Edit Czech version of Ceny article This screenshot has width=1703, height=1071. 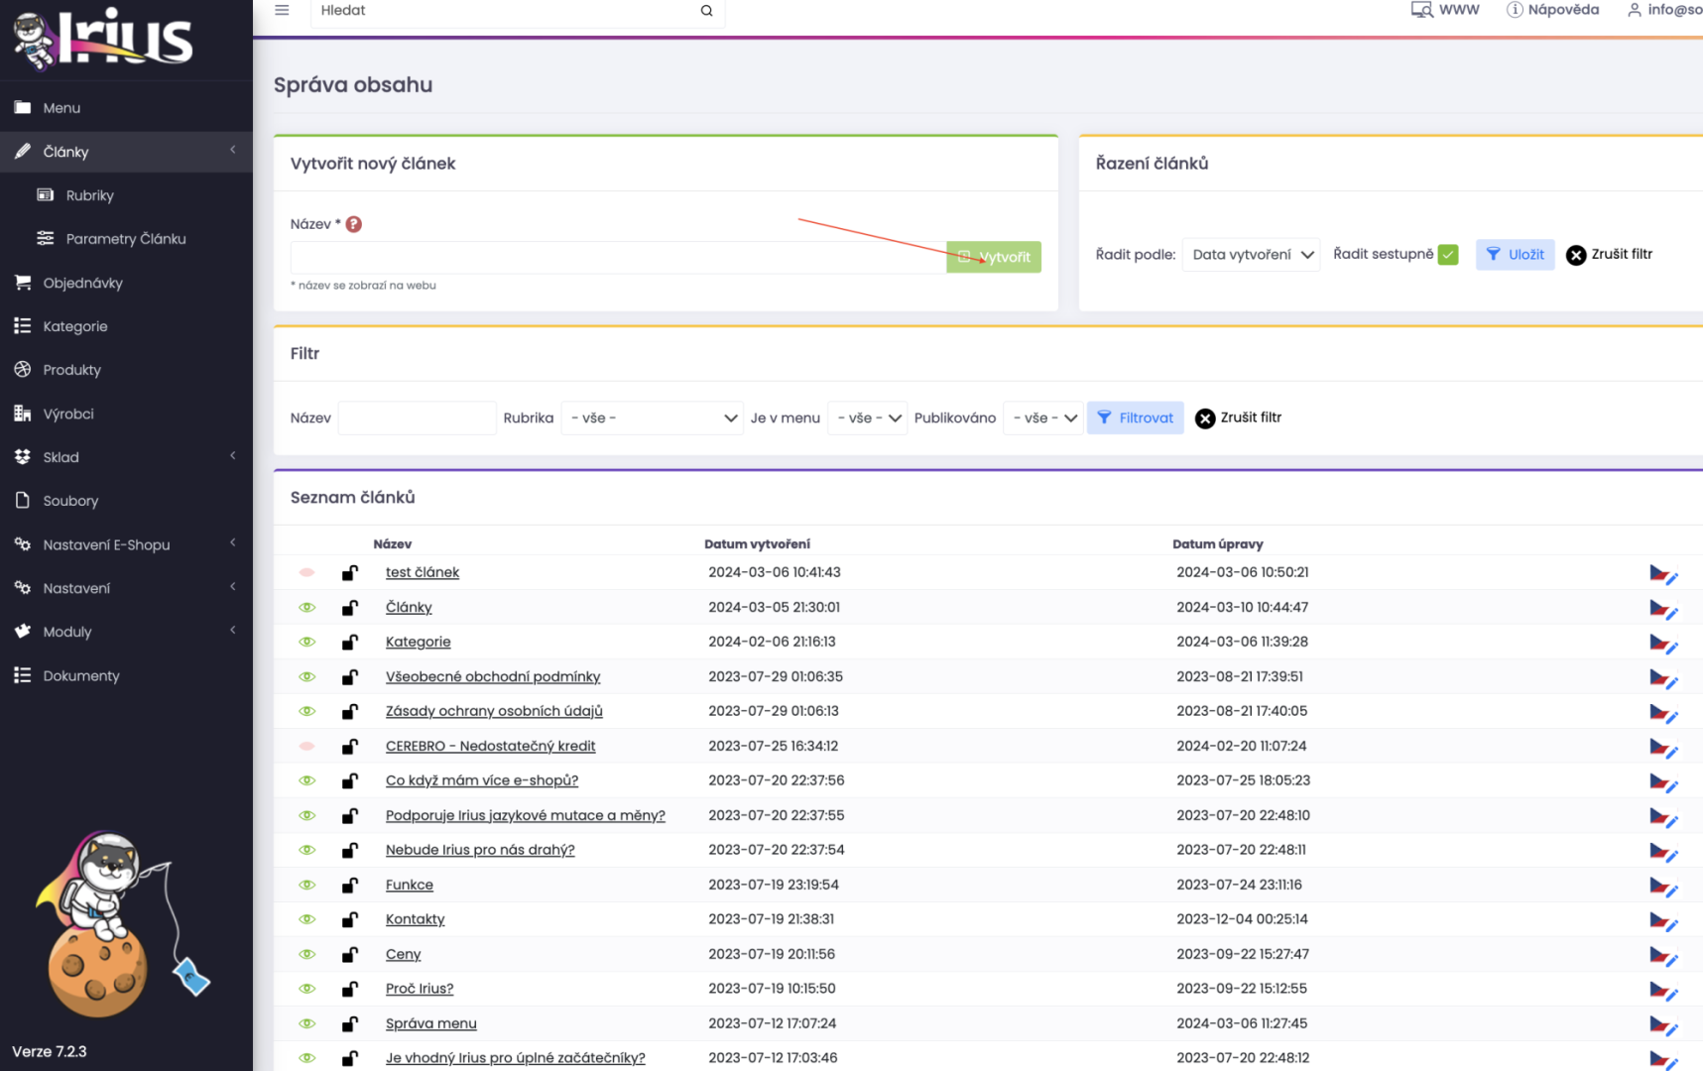[x=1663, y=956]
